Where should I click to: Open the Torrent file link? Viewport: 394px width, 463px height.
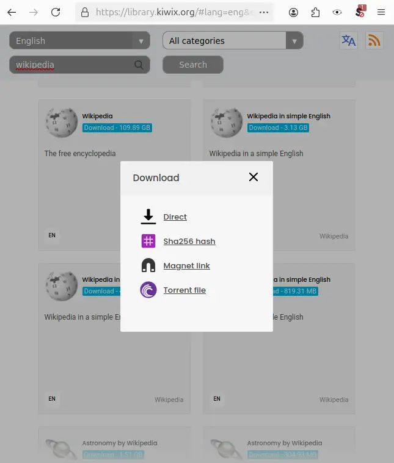(184, 290)
